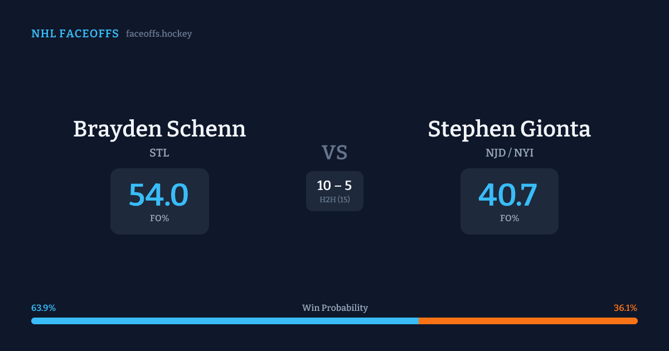Viewport: 669px width, 351px height.
Task: Click where blue and orange bar segments meet
Action: 419,321
